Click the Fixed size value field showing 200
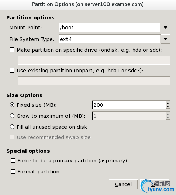The height and width of the screenshot is (195, 176). 129,105
